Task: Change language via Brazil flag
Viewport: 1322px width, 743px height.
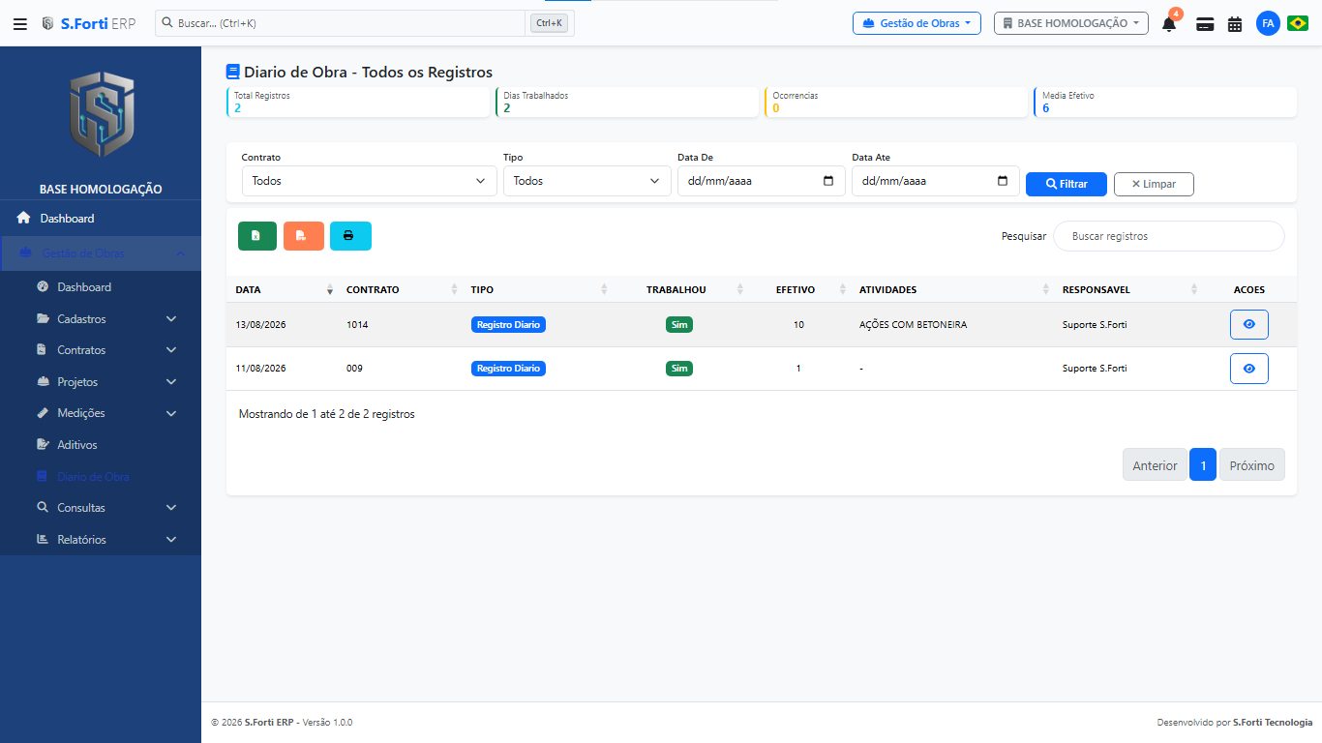Action: 1298,23
